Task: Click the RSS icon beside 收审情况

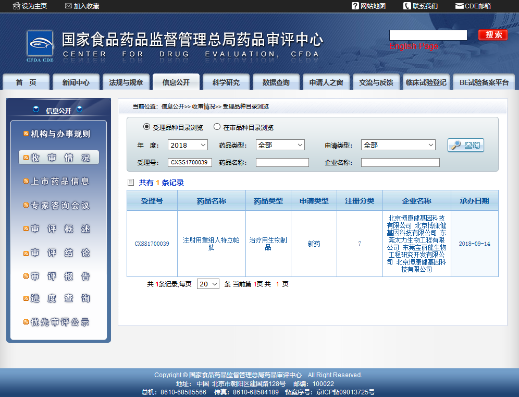Action: [26, 158]
